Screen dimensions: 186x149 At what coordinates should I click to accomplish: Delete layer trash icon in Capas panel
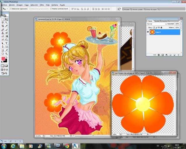point(178,55)
